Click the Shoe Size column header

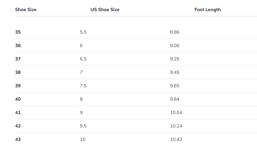(x=26, y=9)
